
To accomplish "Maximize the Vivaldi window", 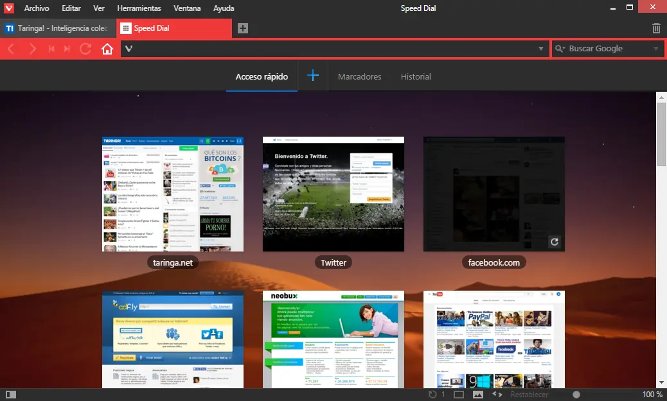I will 630,7.
